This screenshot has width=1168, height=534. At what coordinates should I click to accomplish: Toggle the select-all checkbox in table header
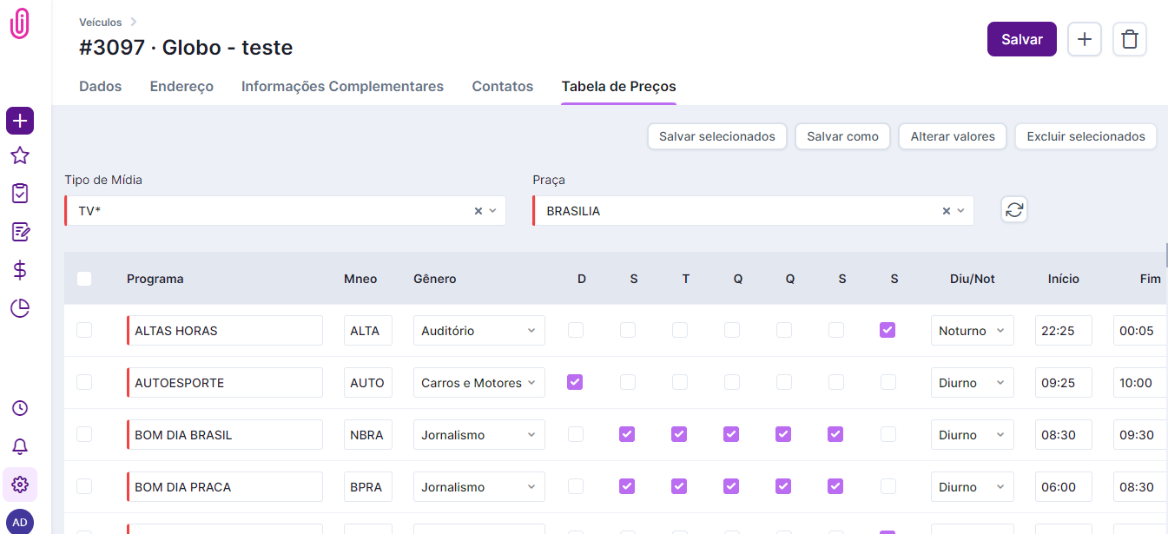point(84,279)
